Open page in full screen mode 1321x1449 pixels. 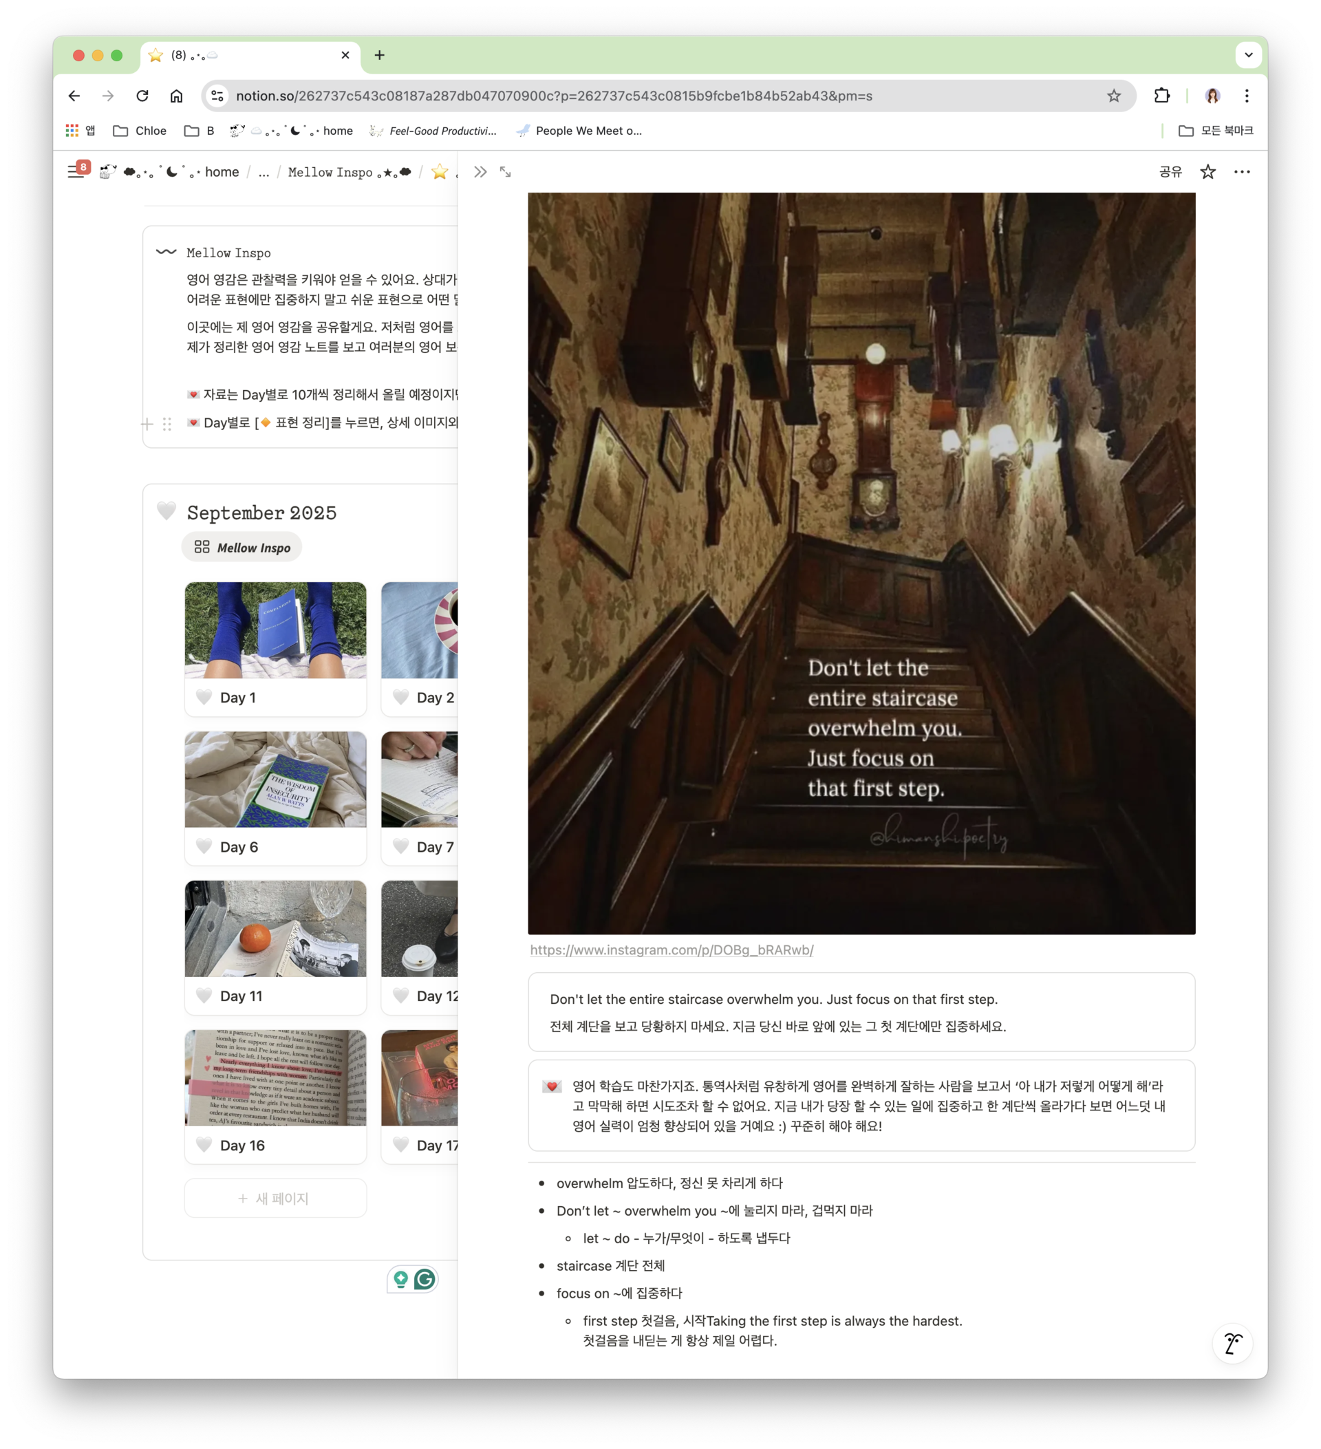505,172
